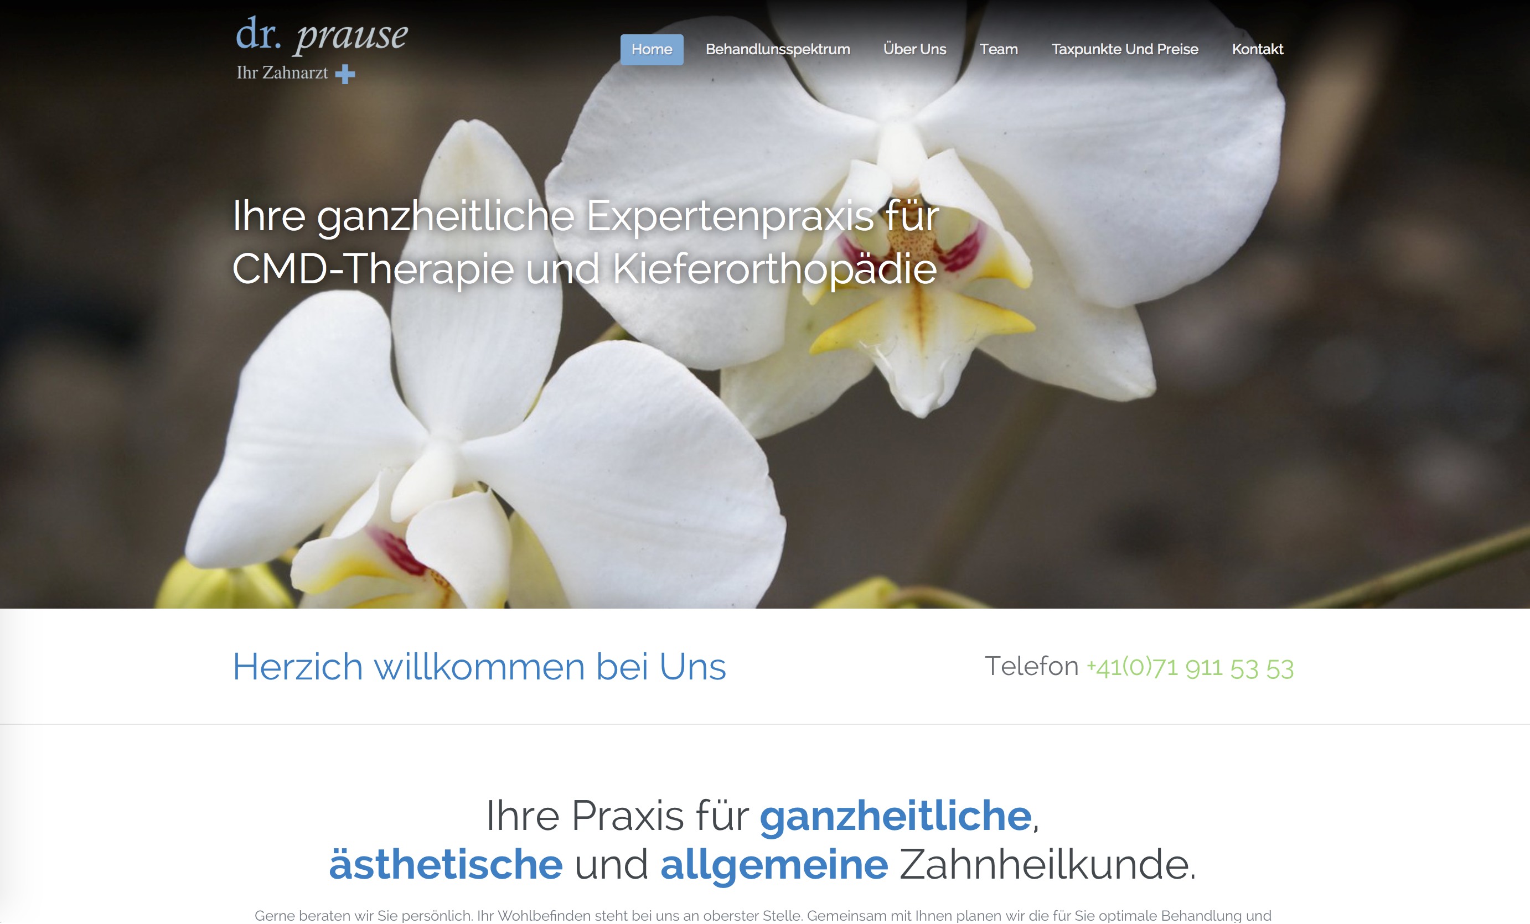The height and width of the screenshot is (924, 1530).
Task: Click the Telefon label text
Action: [x=1031, y=667]
